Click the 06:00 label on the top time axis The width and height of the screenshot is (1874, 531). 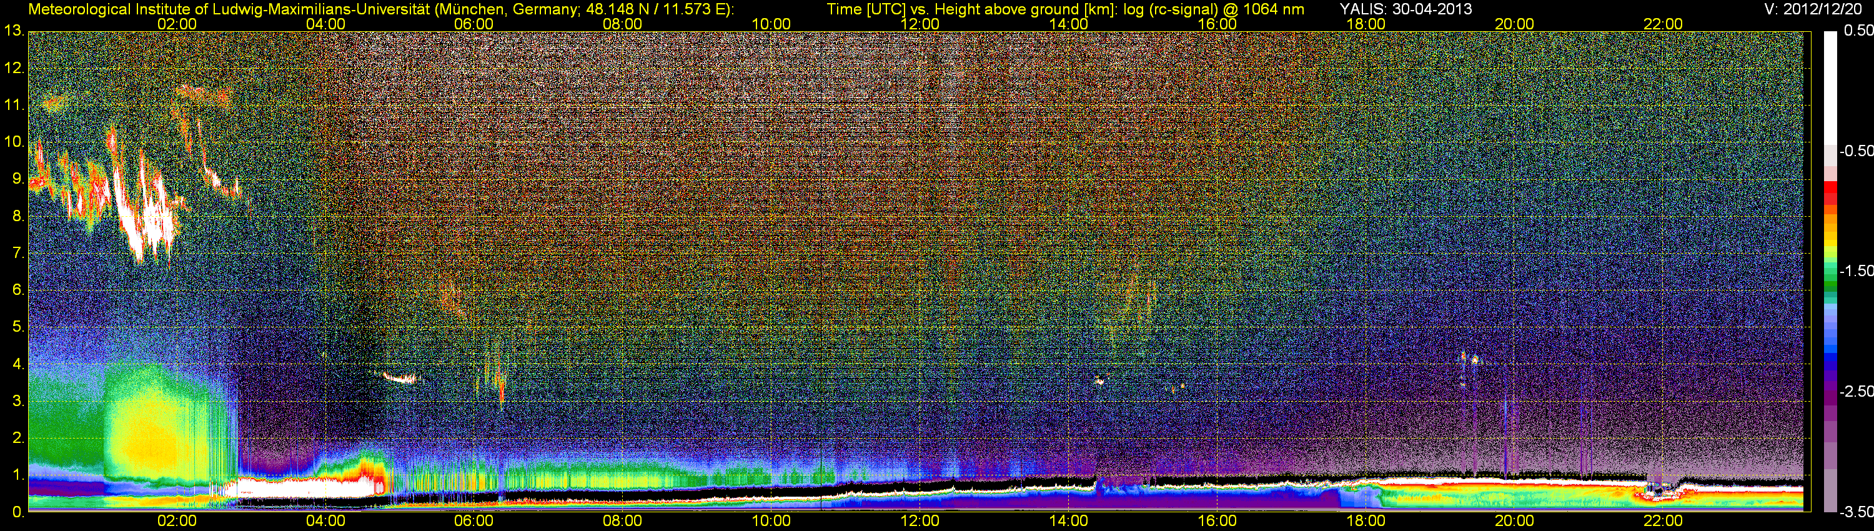pos(473,24)
